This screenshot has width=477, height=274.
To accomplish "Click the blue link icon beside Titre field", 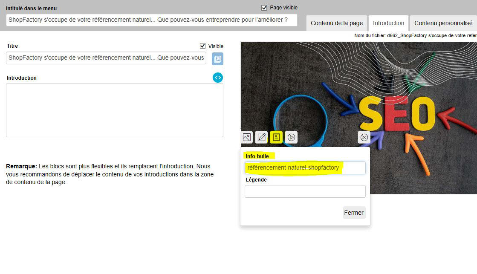I will click(217, 59).
